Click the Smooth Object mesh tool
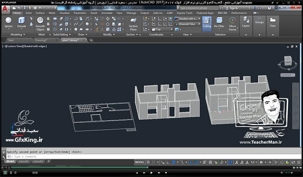The image size is (303, 177). coord(40,24)
